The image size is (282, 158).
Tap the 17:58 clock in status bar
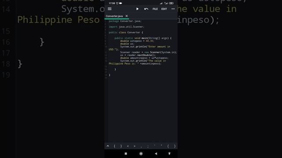coord(112,3)
